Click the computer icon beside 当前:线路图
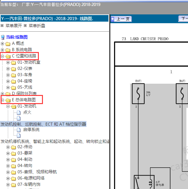The height and width of the screenshot is (189, 188). pos(3,37)
